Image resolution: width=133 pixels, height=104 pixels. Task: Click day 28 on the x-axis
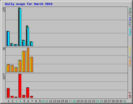pyautogui.click(x=113, y=101)
